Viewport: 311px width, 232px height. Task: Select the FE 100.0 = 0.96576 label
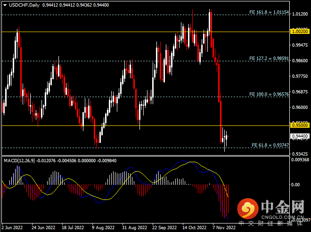pyautogui.click(x=269, y=94)
